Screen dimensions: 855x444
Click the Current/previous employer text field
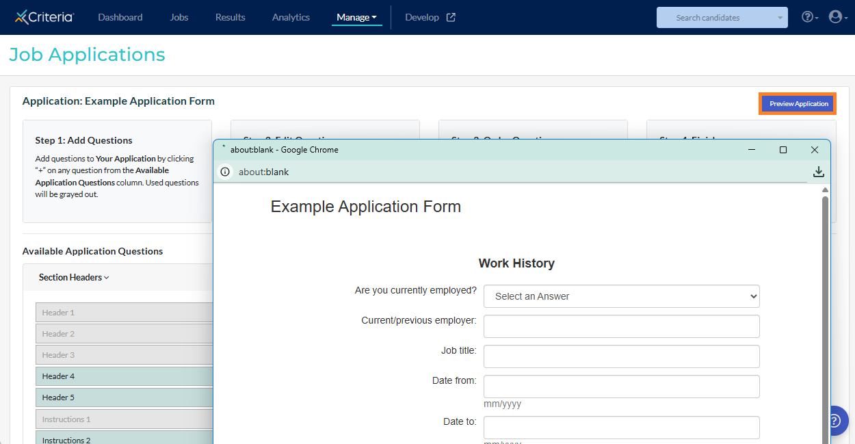tap(621, 326)
